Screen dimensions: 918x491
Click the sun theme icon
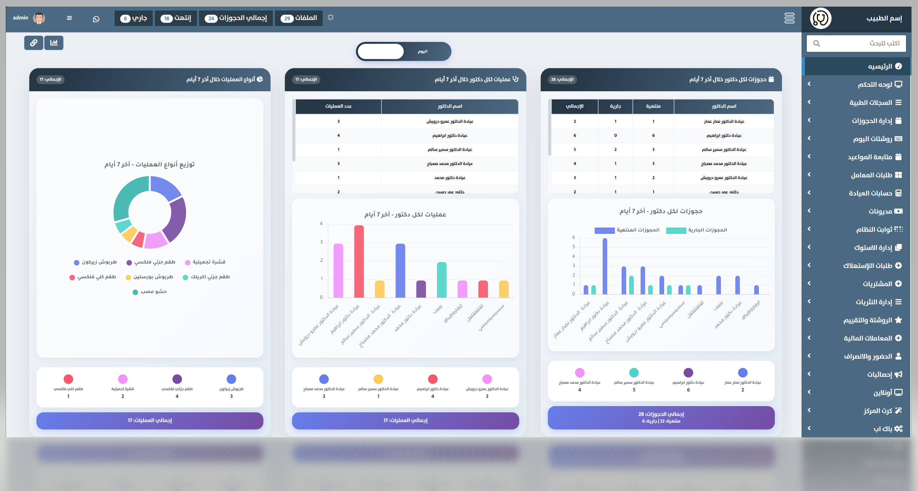pyautogui.click(x=330, y=17)
